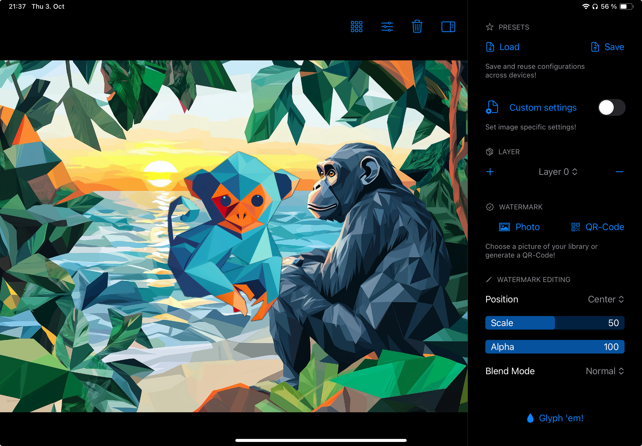Click the star icon beside PRESETS
This screenshot has height=446, width=642.
(x=489, y=27)
